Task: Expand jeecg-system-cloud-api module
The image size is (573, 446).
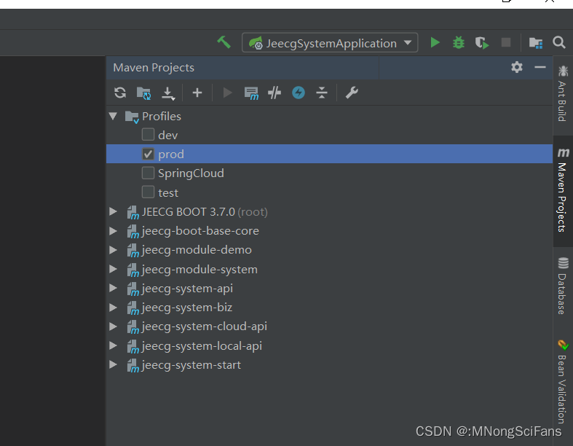Action: pos(114,326)
